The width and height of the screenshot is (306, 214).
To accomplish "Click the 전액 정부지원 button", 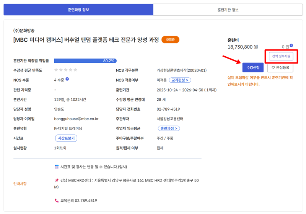I will click(x=281, y=56).
